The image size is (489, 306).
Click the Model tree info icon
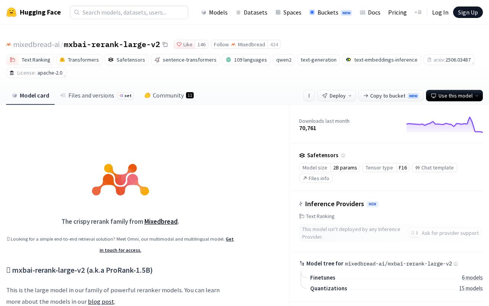(x=456, y=264)
